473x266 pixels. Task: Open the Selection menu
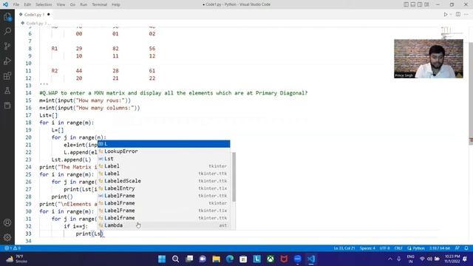tap(44, 4)
